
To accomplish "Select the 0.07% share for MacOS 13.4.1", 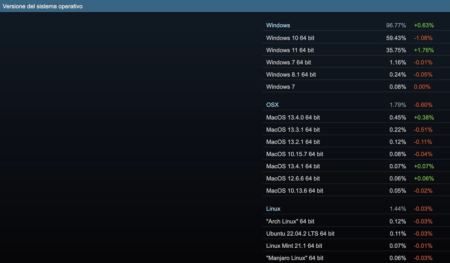I will (398, 166).
